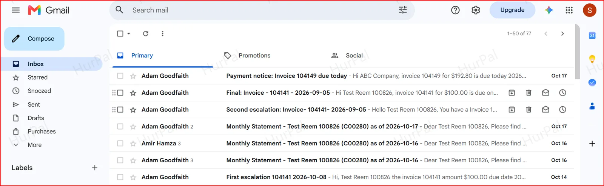Image resolution: width=604 pixels, height=186 pixels.
Task: Open Google Calendar in the side panel
Action: (x=592, y=35)
